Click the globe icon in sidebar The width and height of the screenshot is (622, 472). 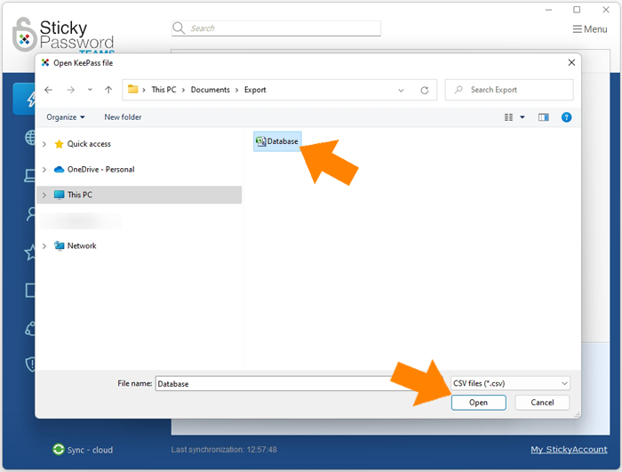32,138
